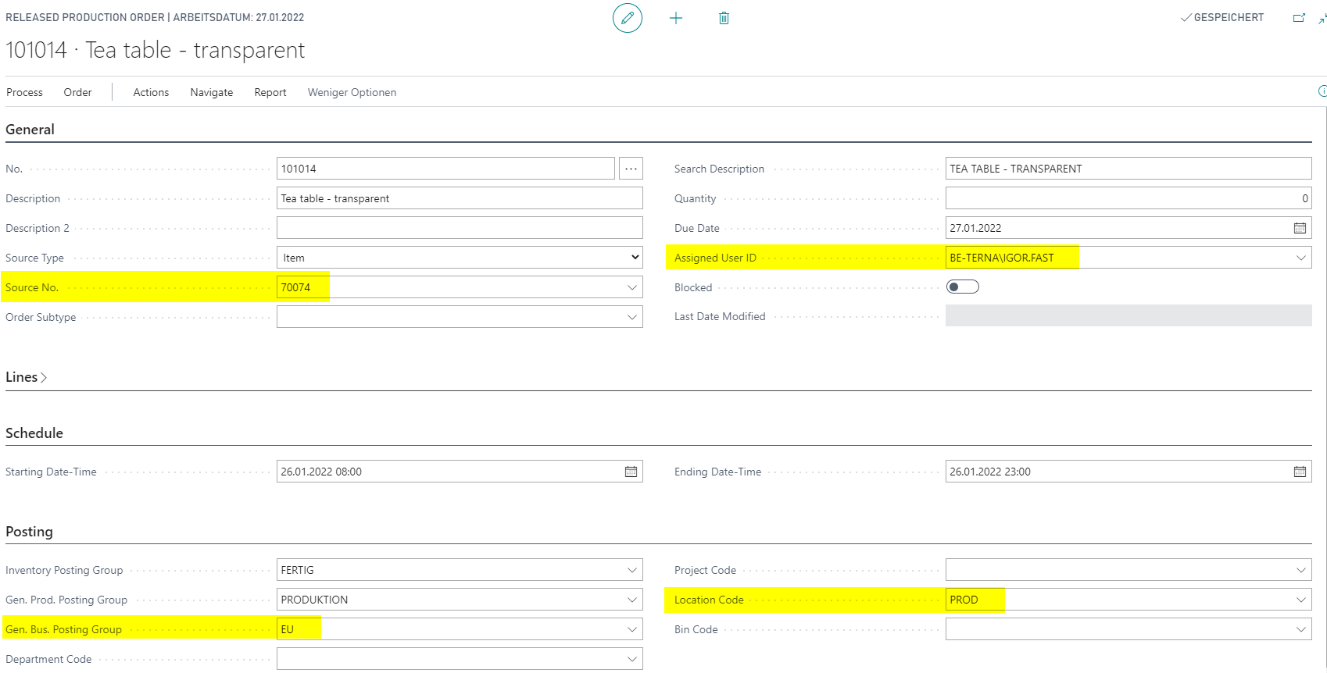Viewport: 1327px width, 673px height.
Task: Click the ellipsis button beside No. field
Action: tap(631, 169)
